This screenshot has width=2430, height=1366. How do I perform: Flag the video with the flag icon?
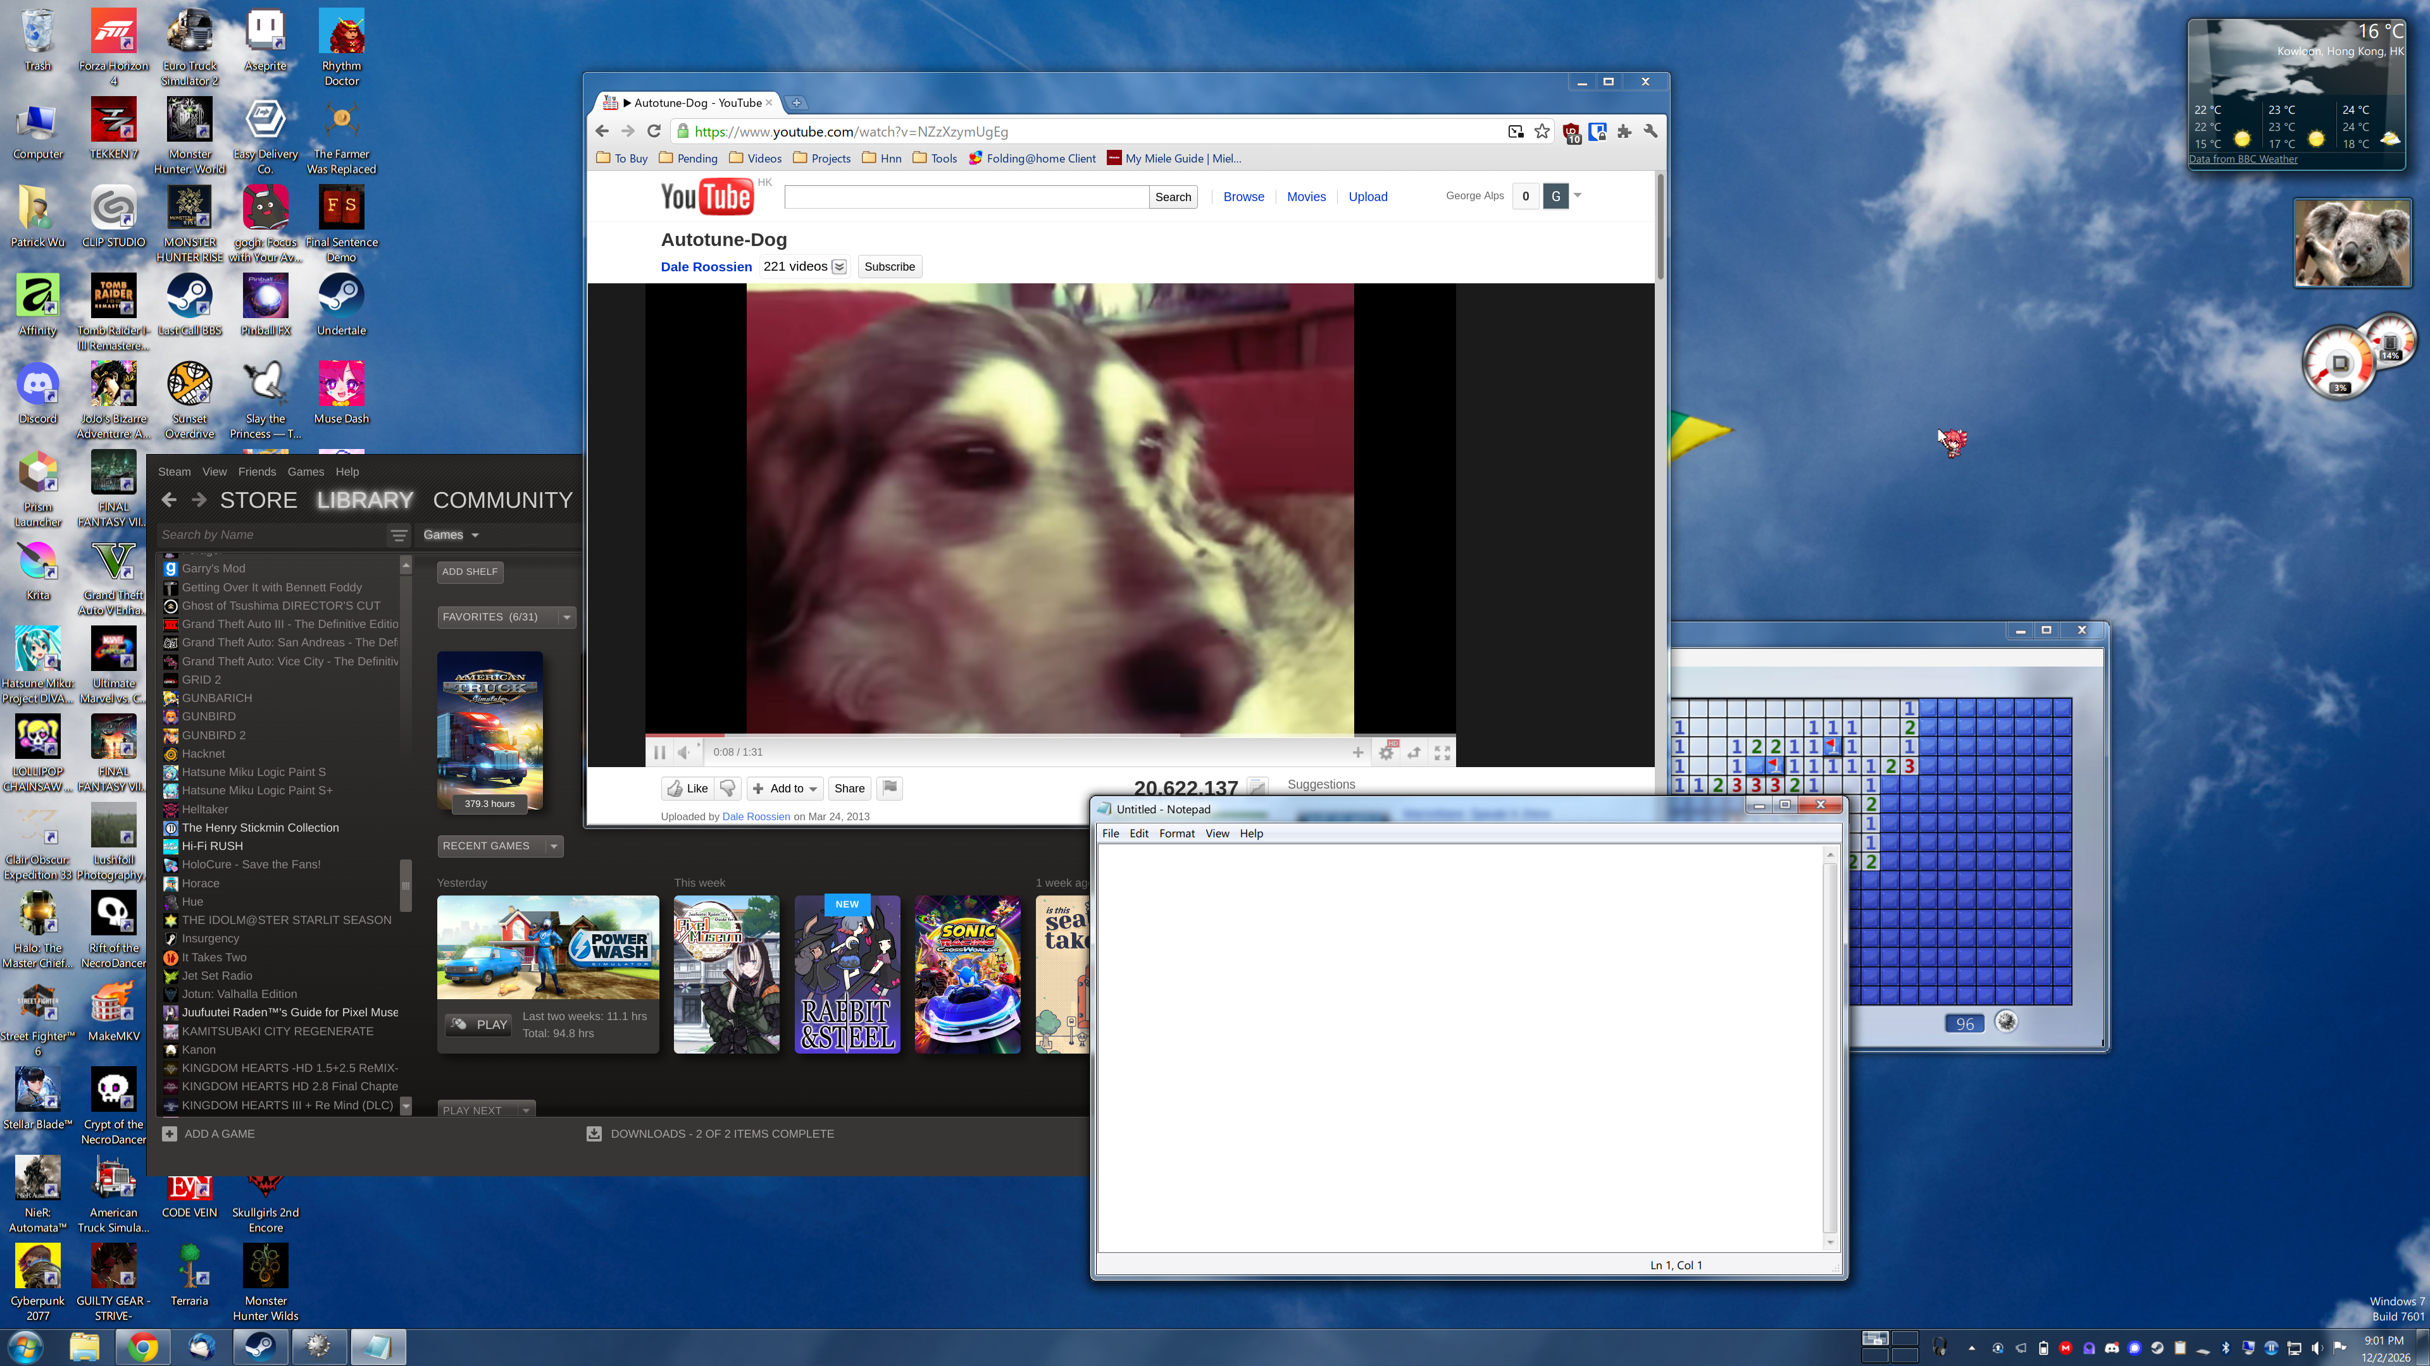point(890,787)
